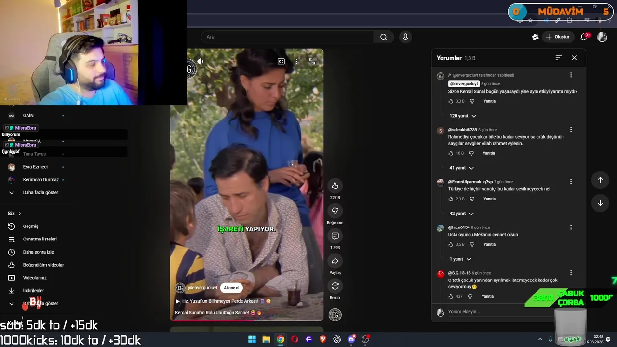The width and height of the screenshot is (617, 347).
Task: Dislike the @hrcn6154 comment
Action: coord(472,244)
